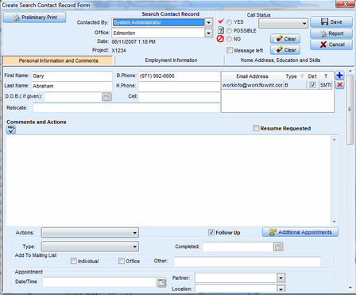Click the Relocate input field
This screenshot has width=356, height=295.
coord(126,108)
